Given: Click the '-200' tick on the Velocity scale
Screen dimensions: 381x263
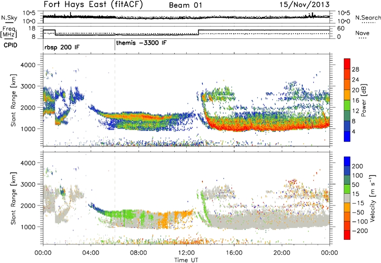Looking at the screenshot, I should pyautogui.click(x=360, y=231).
